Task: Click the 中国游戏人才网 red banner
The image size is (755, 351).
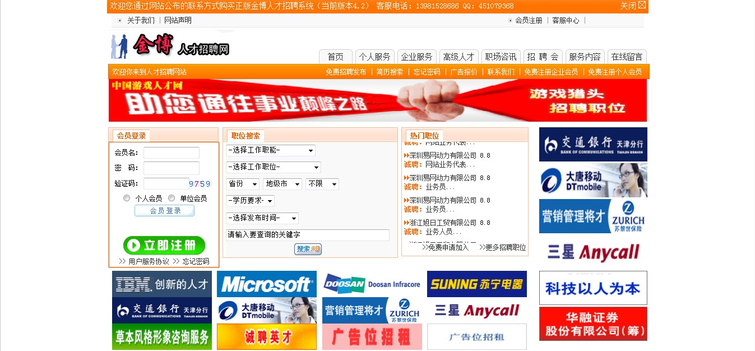Action: pos(378,100)
